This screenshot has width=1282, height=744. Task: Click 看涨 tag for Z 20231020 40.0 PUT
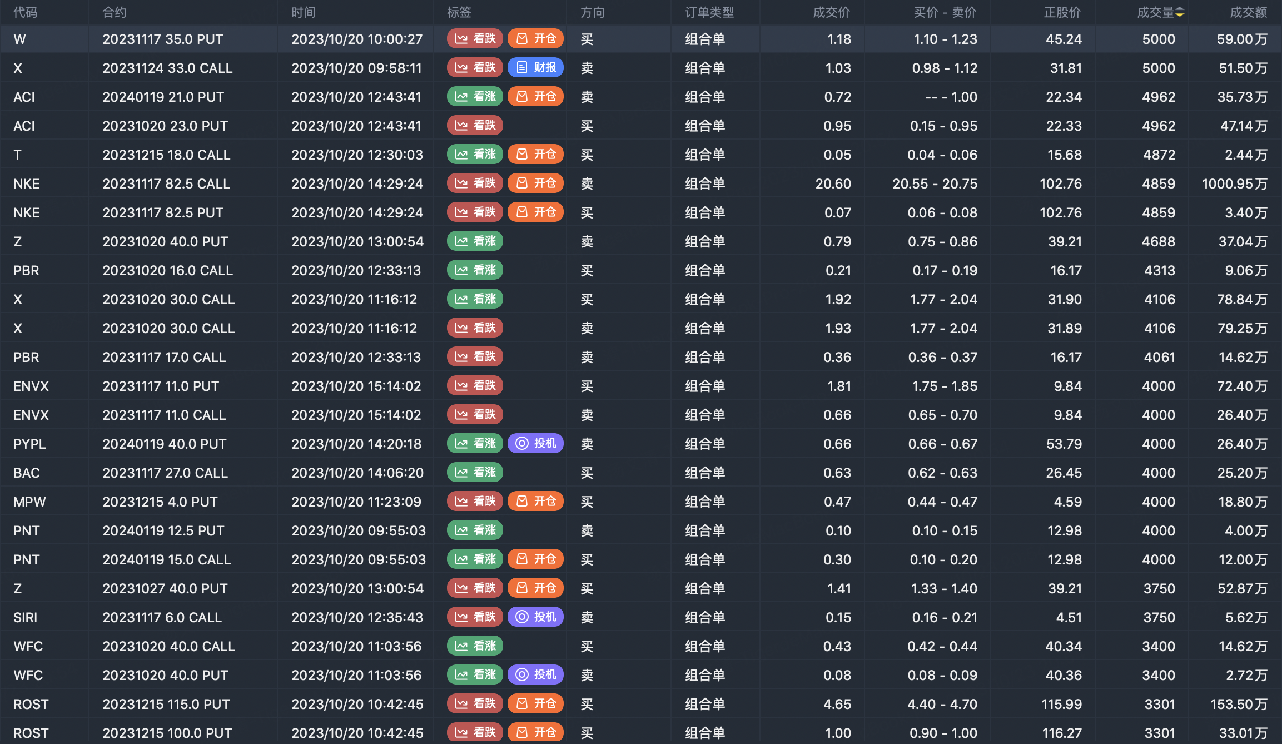pyautogui.click(x=475, y=241)
